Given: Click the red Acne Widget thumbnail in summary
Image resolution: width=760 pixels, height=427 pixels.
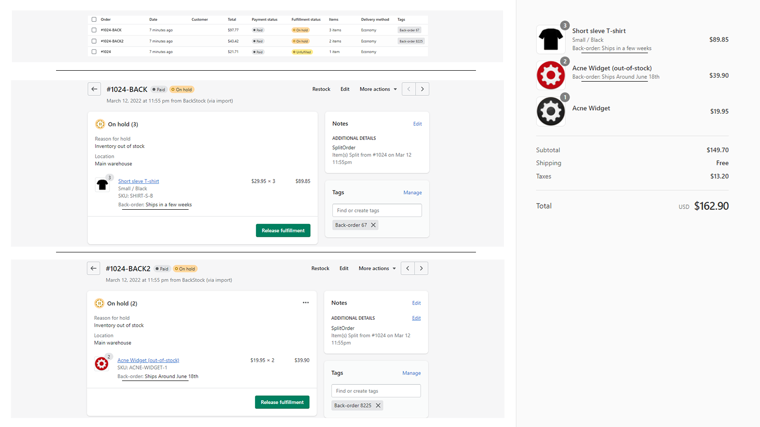Looking at the screenshot, I should [551, 75].
